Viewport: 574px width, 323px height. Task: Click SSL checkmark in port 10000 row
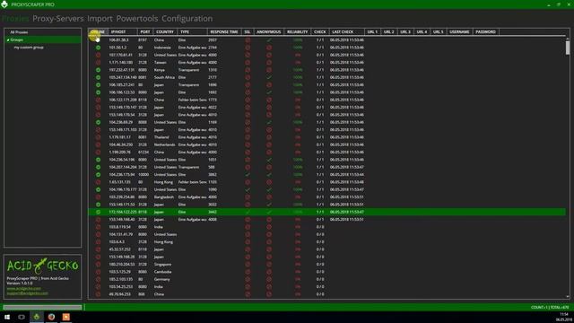(x=248, y=175)
